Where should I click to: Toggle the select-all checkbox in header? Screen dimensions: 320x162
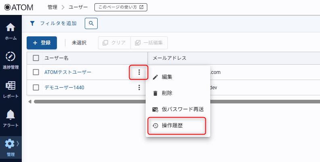[36, 58]
